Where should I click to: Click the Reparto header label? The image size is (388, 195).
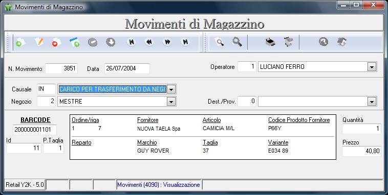pos(81,142)
